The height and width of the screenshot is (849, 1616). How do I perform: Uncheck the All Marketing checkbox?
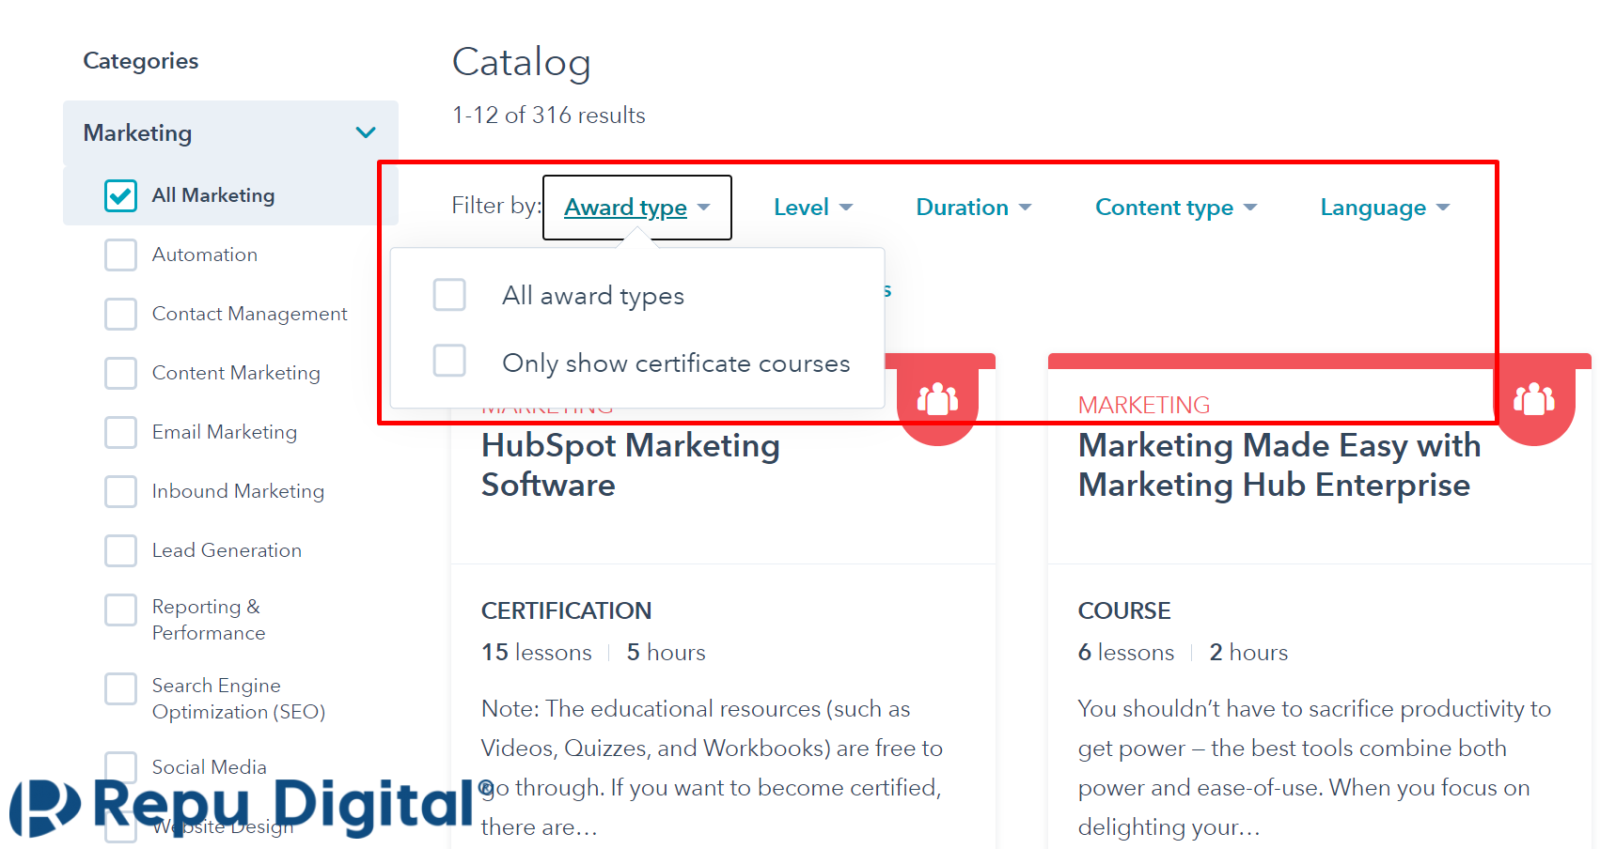pyautogui.click(x=120, y=195)
